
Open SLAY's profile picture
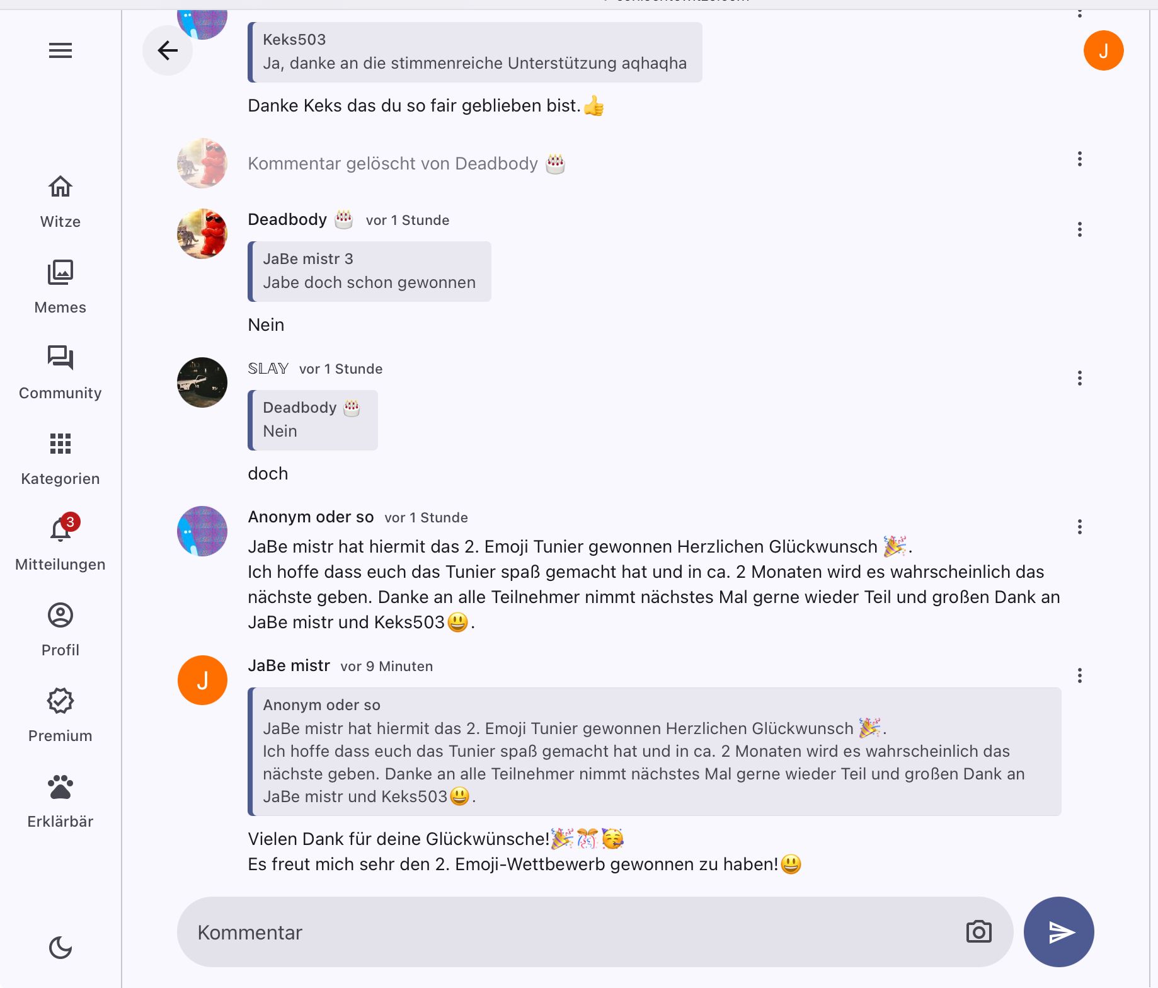pyautogui.click(x=202, y=382)
